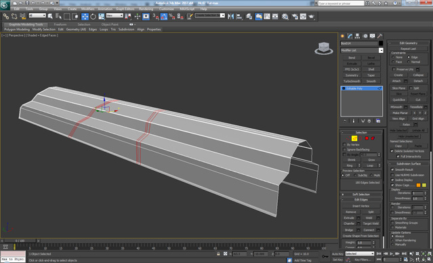Expand the Soft Selection rollout

tap(361, 195)
